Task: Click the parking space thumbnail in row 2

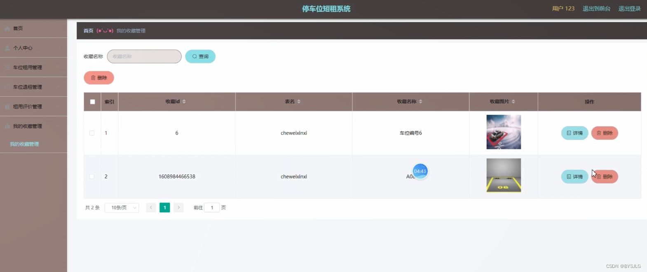Action: coord(504,176)
